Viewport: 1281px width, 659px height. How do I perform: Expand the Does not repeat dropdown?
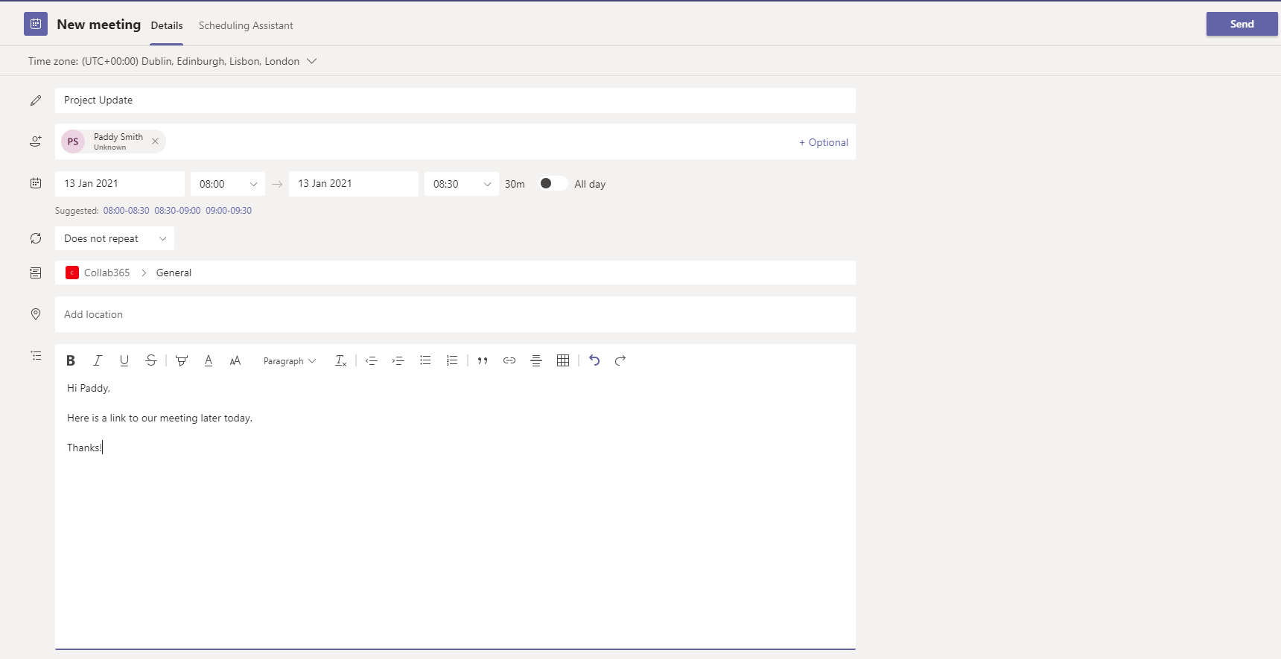tap(115, 238)
